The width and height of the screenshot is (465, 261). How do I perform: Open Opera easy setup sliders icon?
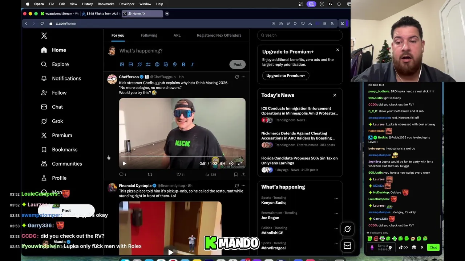point(325,24)
